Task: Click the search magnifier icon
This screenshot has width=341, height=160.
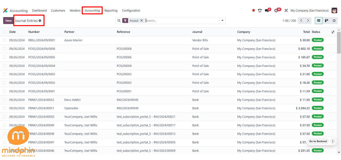Action: [x=119, y=21]
